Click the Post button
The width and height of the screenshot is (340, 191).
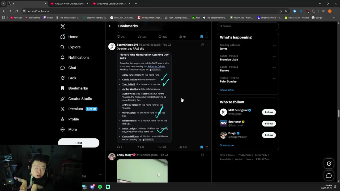(79, 143)
